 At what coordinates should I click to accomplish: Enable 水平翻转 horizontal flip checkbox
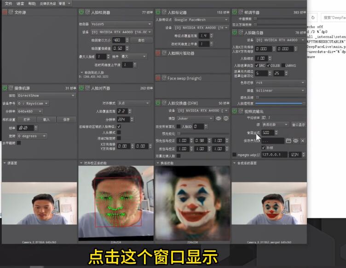19,143
